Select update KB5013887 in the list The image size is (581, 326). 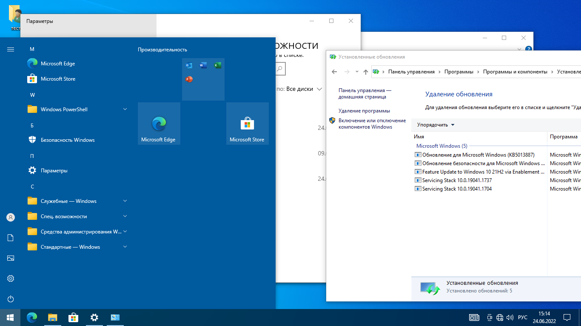[x=478, y=155]
